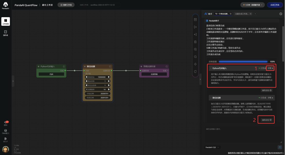Click the zoom out magnifier icon
This screenshot has width=285, height=155.
(x=195, y=57)
